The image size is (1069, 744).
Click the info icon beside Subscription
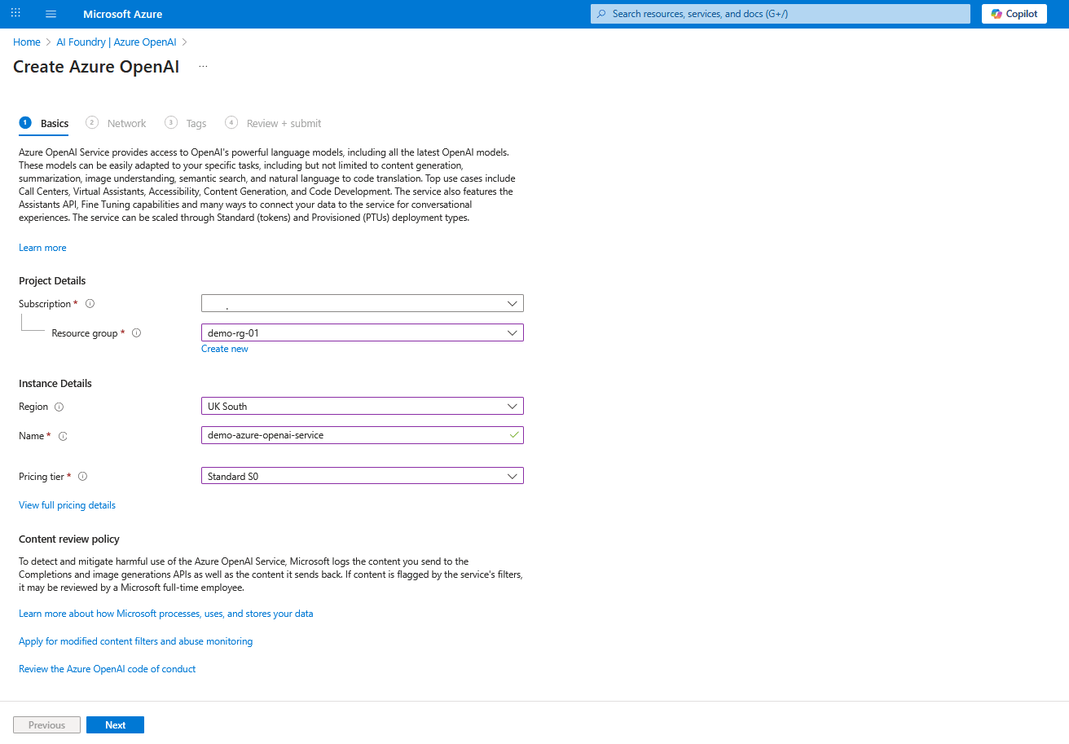tap(90, 303)
